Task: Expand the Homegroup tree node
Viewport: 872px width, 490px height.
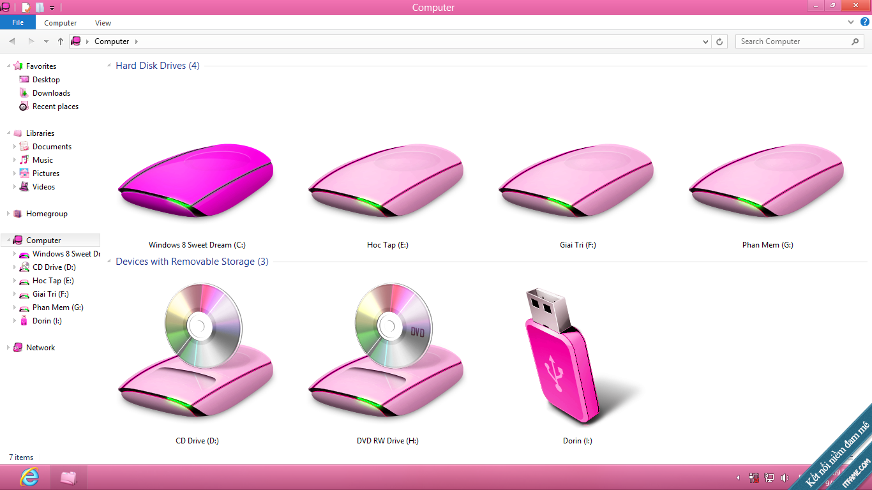Action: point(8,214)
